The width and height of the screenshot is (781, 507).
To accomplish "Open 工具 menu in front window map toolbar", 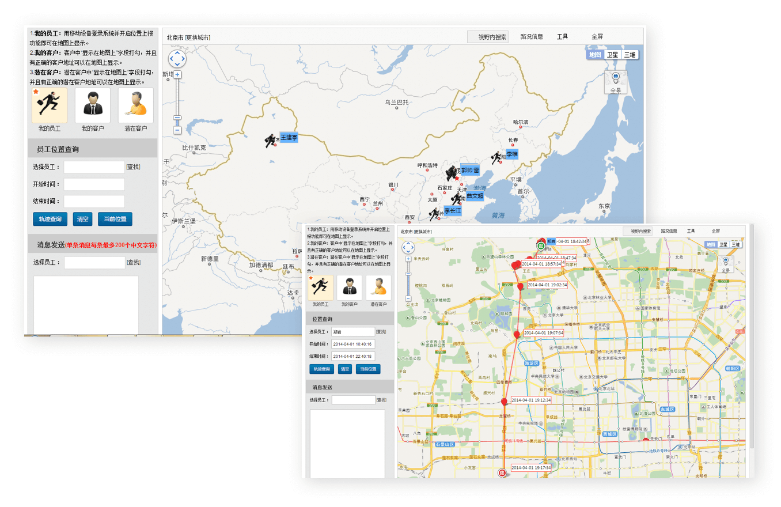I will [x=691, y=231].
